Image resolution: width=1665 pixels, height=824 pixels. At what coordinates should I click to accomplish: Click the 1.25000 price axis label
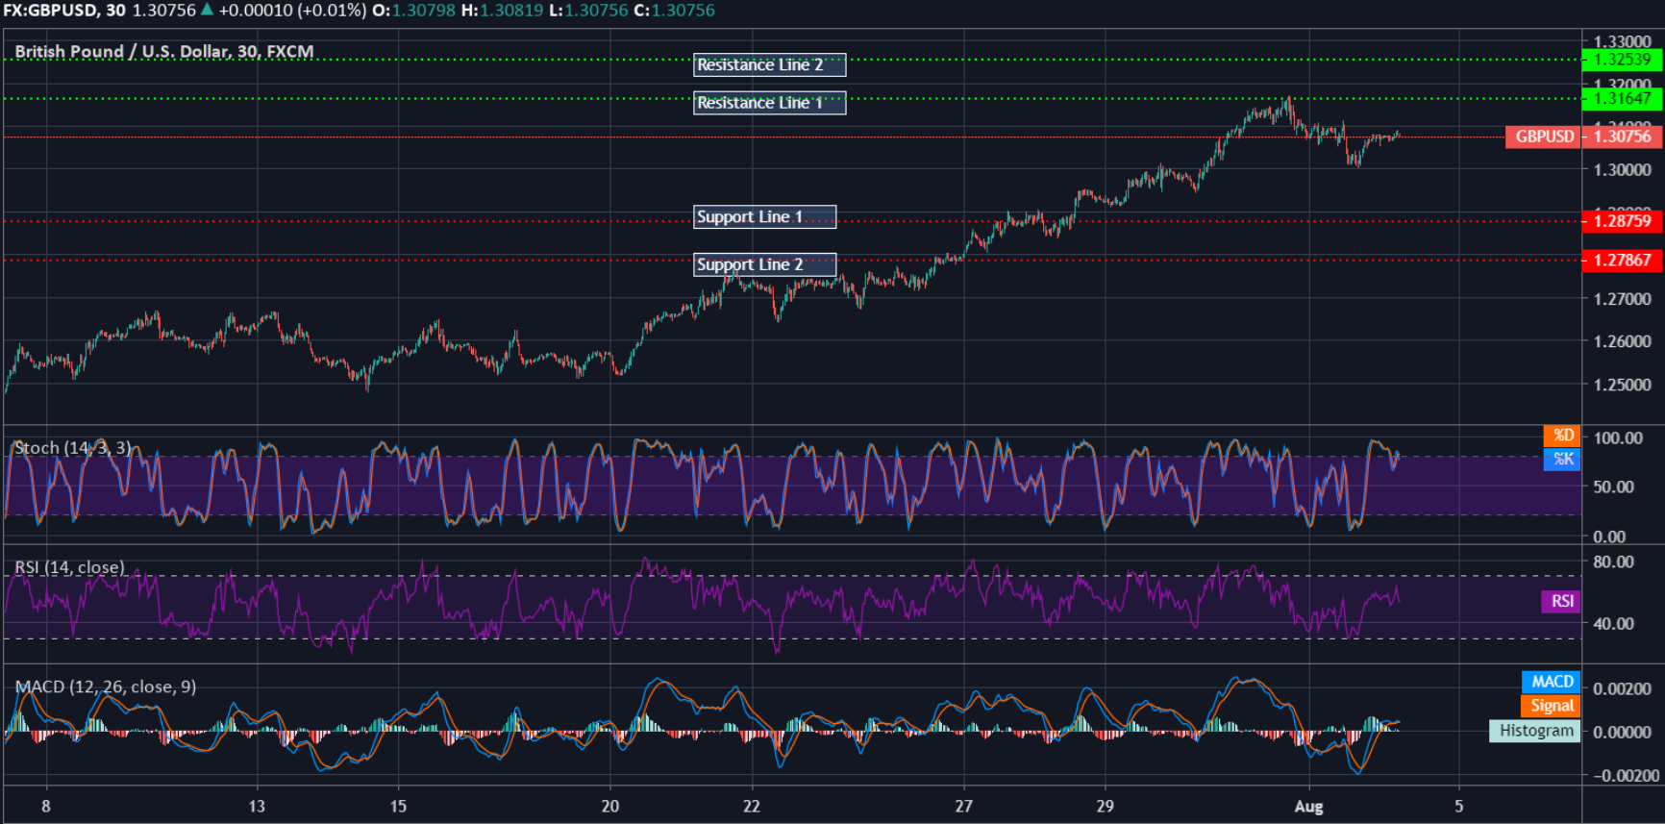(x=1622, y=385)
